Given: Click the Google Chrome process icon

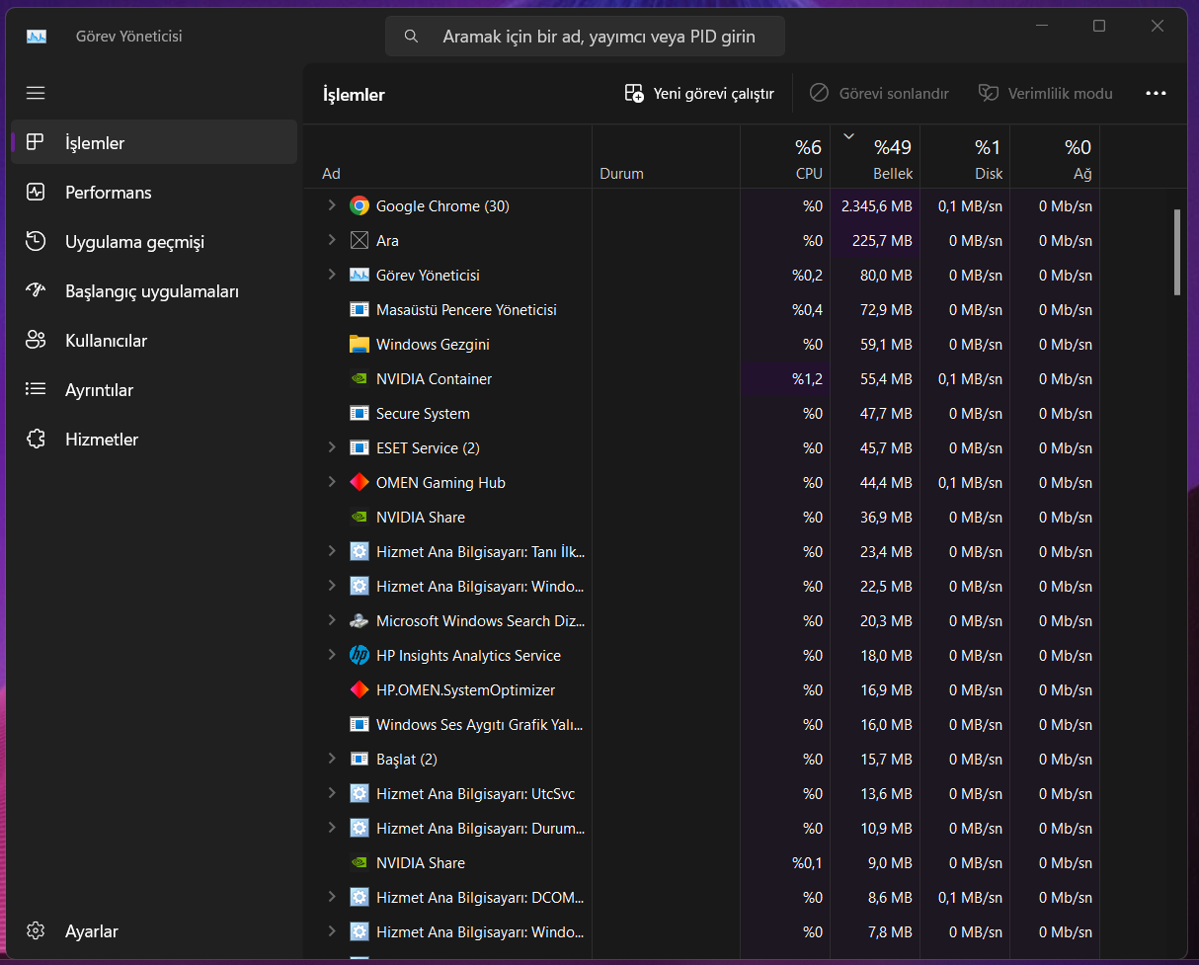Looking at the screenshot, I should coord(360,206).
